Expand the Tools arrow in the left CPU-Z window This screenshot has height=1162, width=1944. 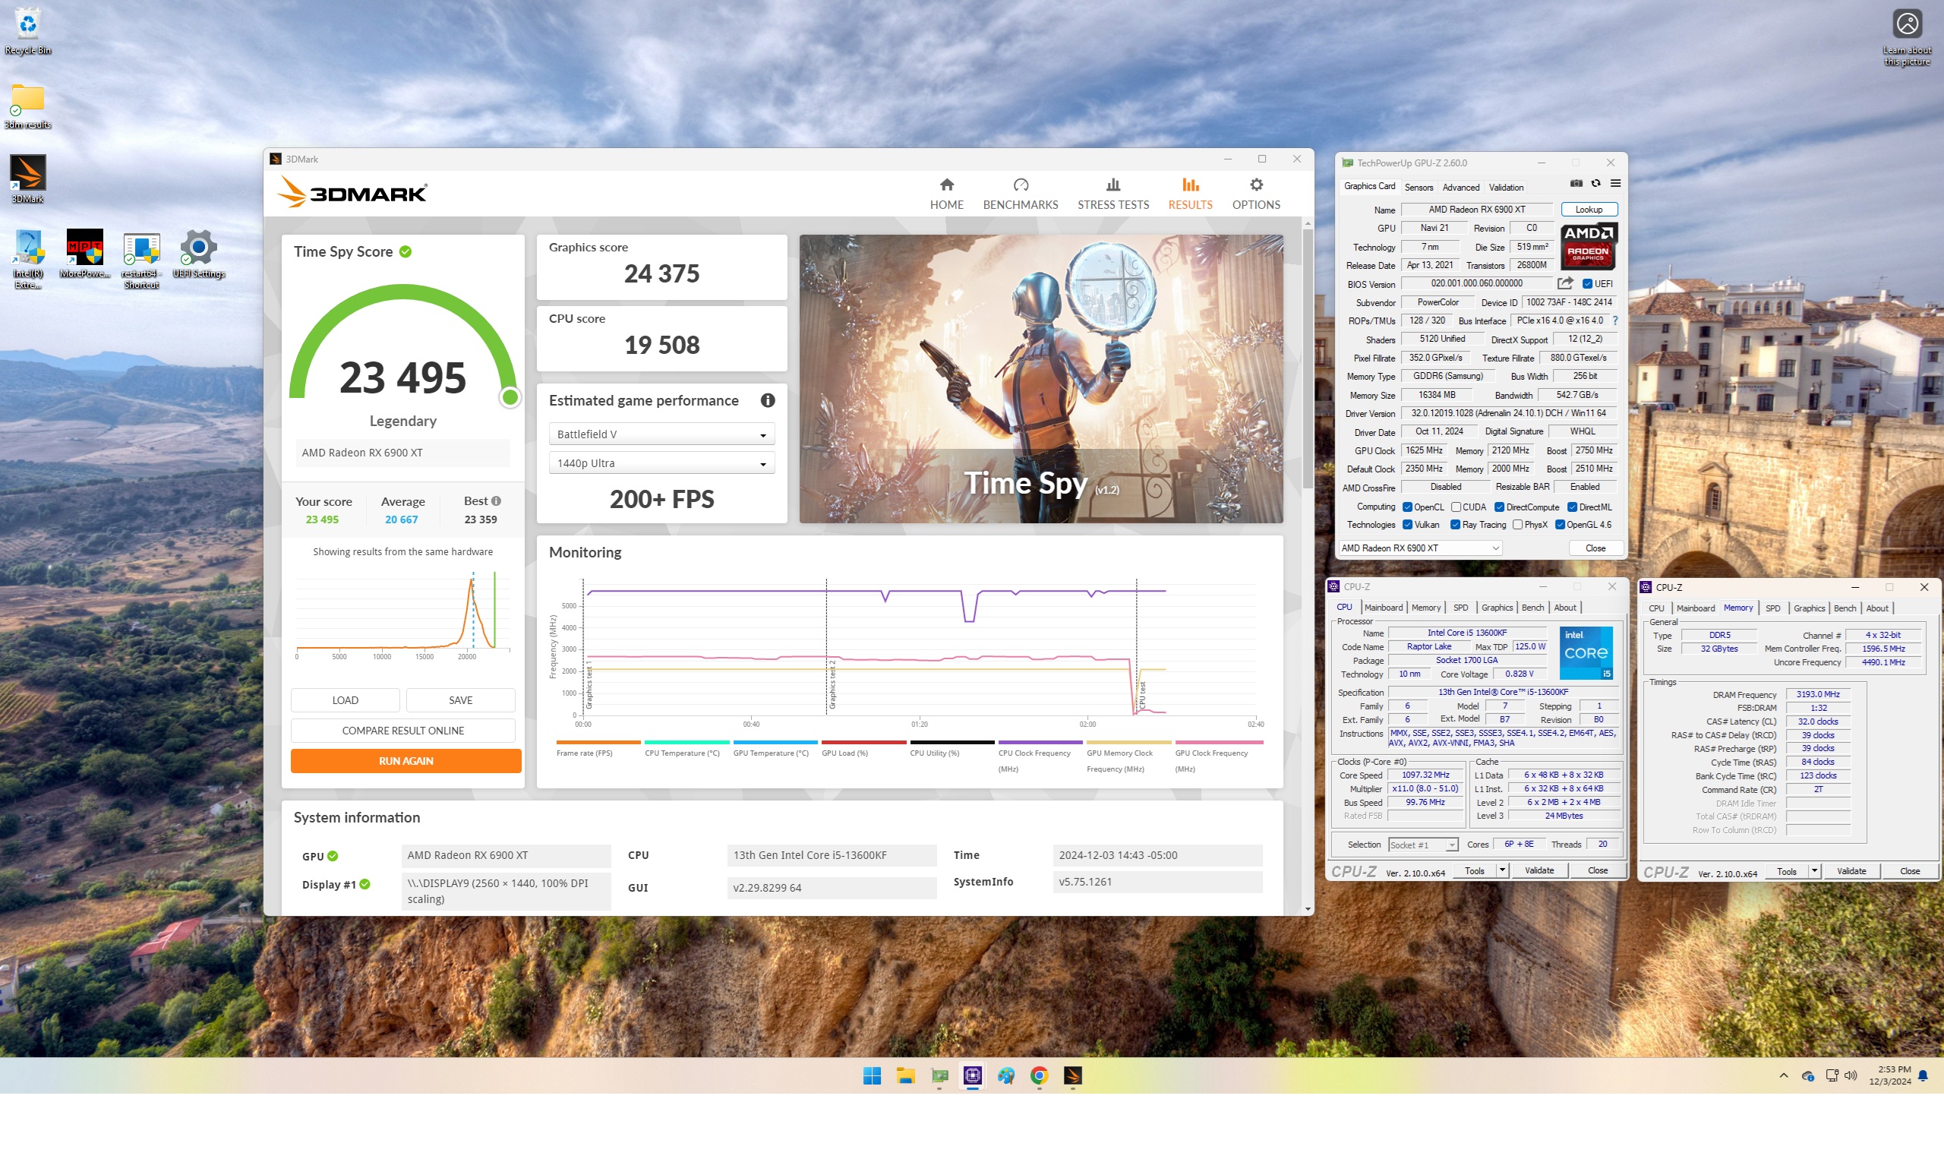[1501, 870]
